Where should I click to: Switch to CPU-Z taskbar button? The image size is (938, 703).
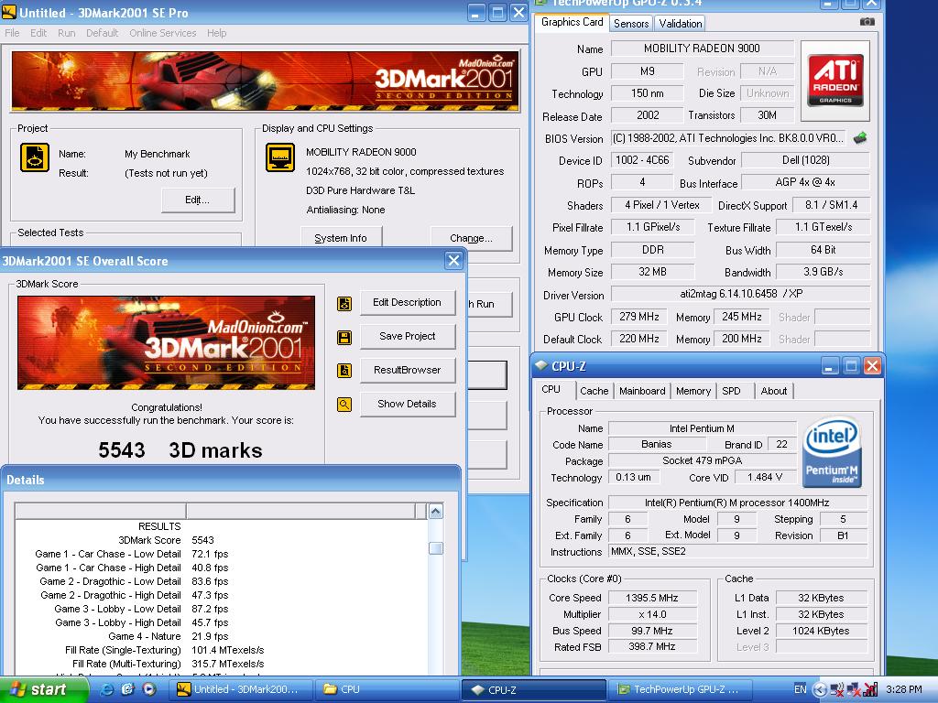(x=534, y=689)
